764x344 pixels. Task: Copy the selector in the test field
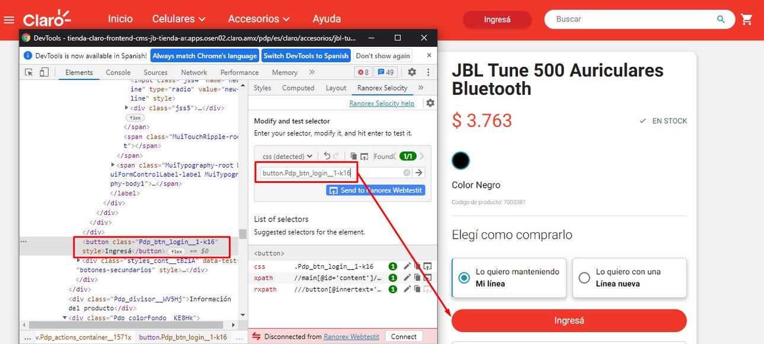(354, 156)
